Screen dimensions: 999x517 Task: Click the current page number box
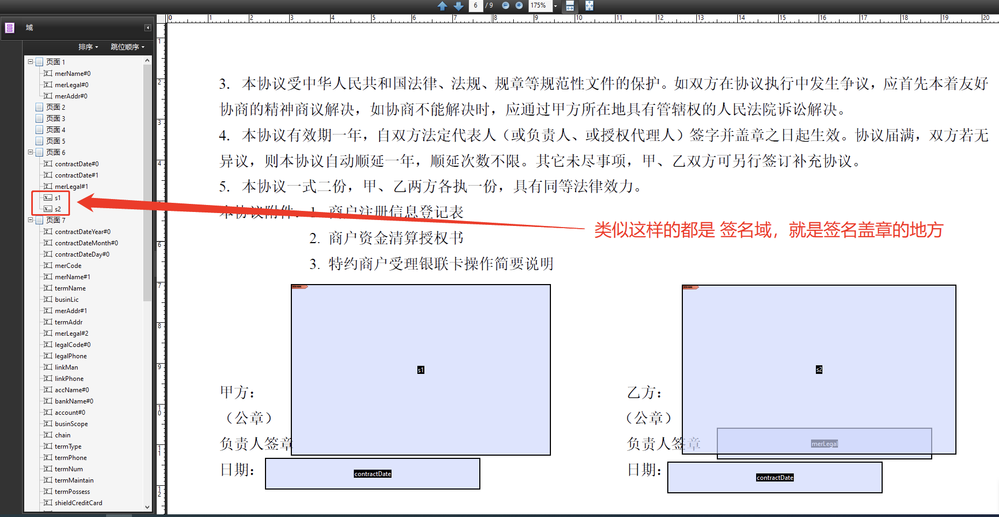476,5
